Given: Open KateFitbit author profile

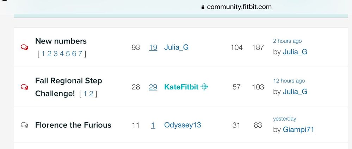Looking at the screenshot, I should [181, 87].
